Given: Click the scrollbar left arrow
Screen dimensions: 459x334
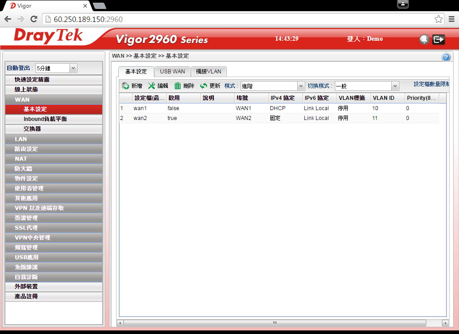Looking at the screenshot, I should coord(120,323).
